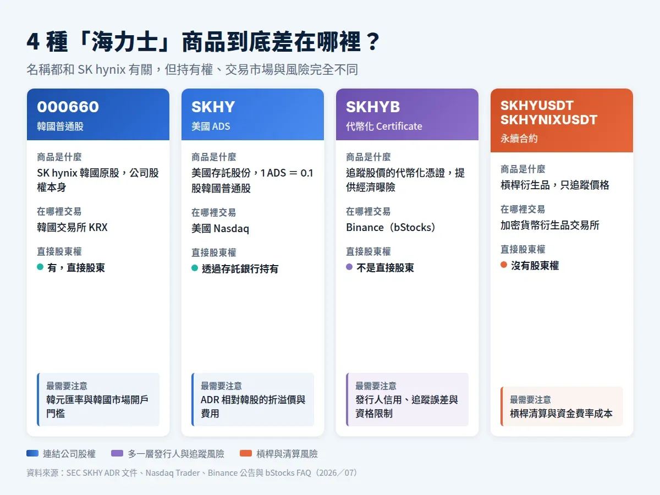Click 在哪裡交易 label in the SKHYUSDT card
660x495 pixels.
tap(523, 210)
